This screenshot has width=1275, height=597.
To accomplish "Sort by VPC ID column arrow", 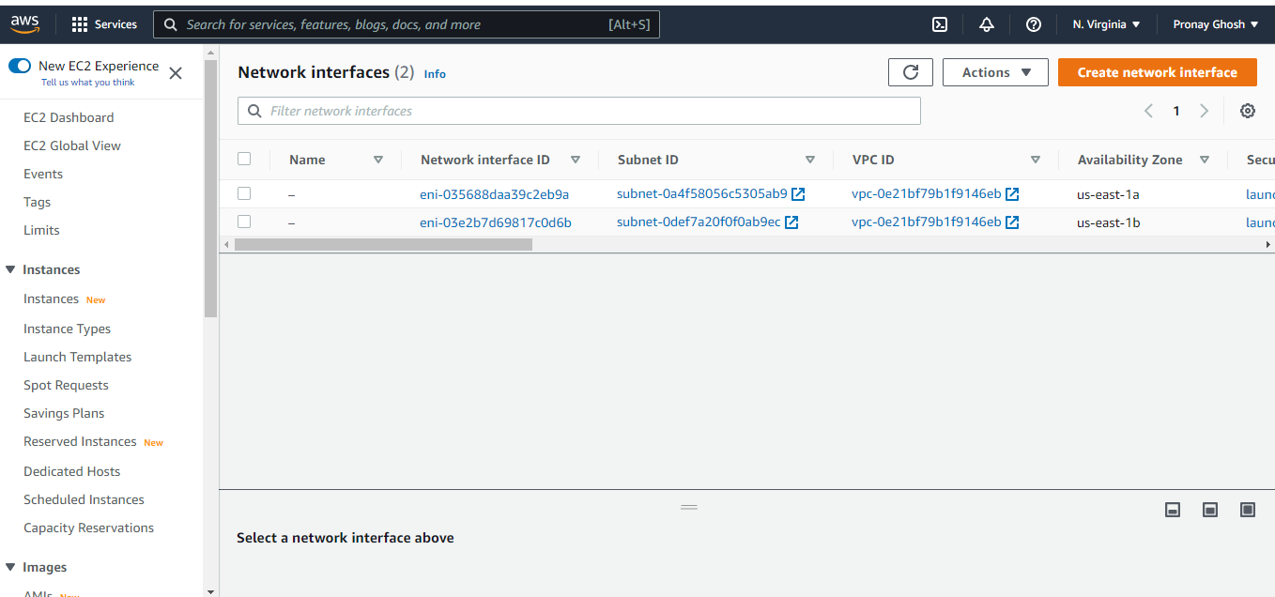I will pos(1036,160).
